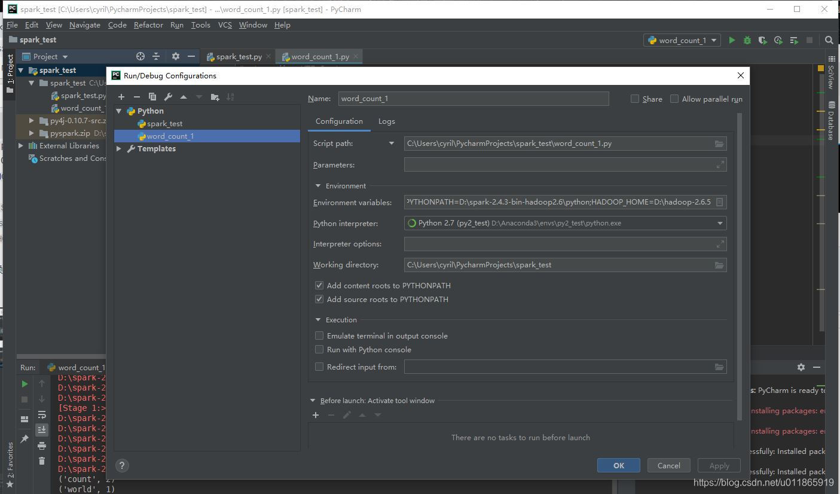Image resolution: width=840 pixels, height=494 pixels.
Task: Browse working directory folder icon
Action: click(x=719, y=265)
